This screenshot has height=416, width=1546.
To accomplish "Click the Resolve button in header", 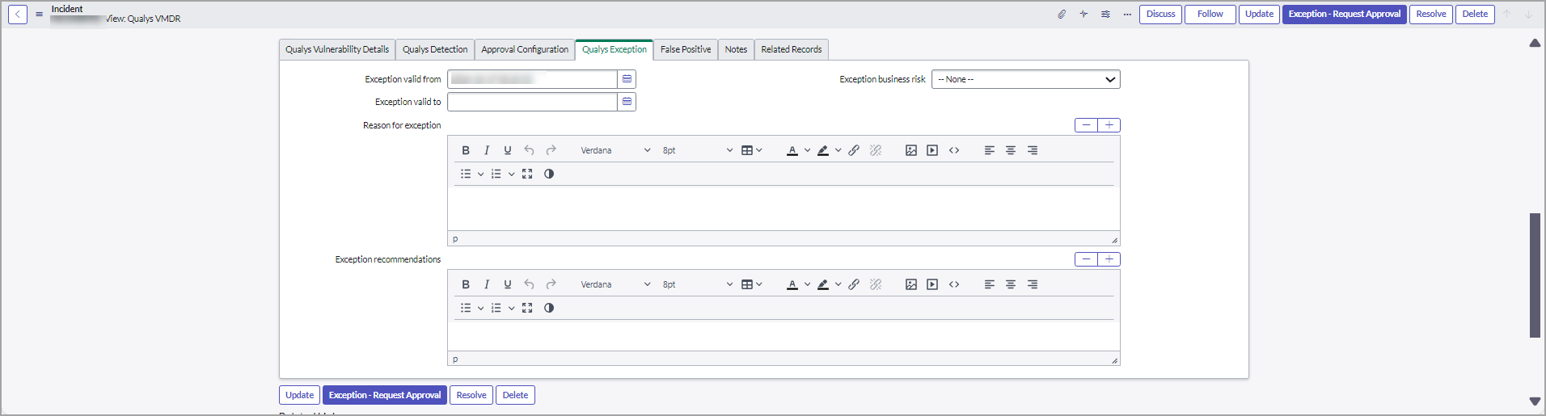I will click(x=1430, y=14).
